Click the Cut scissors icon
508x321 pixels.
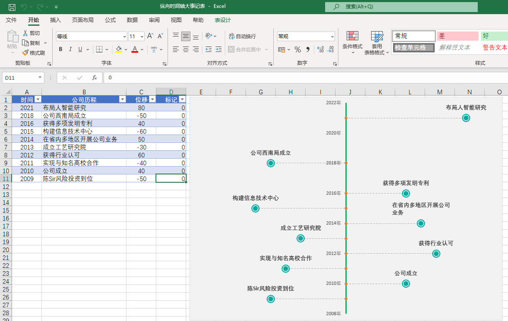[25, 33]
